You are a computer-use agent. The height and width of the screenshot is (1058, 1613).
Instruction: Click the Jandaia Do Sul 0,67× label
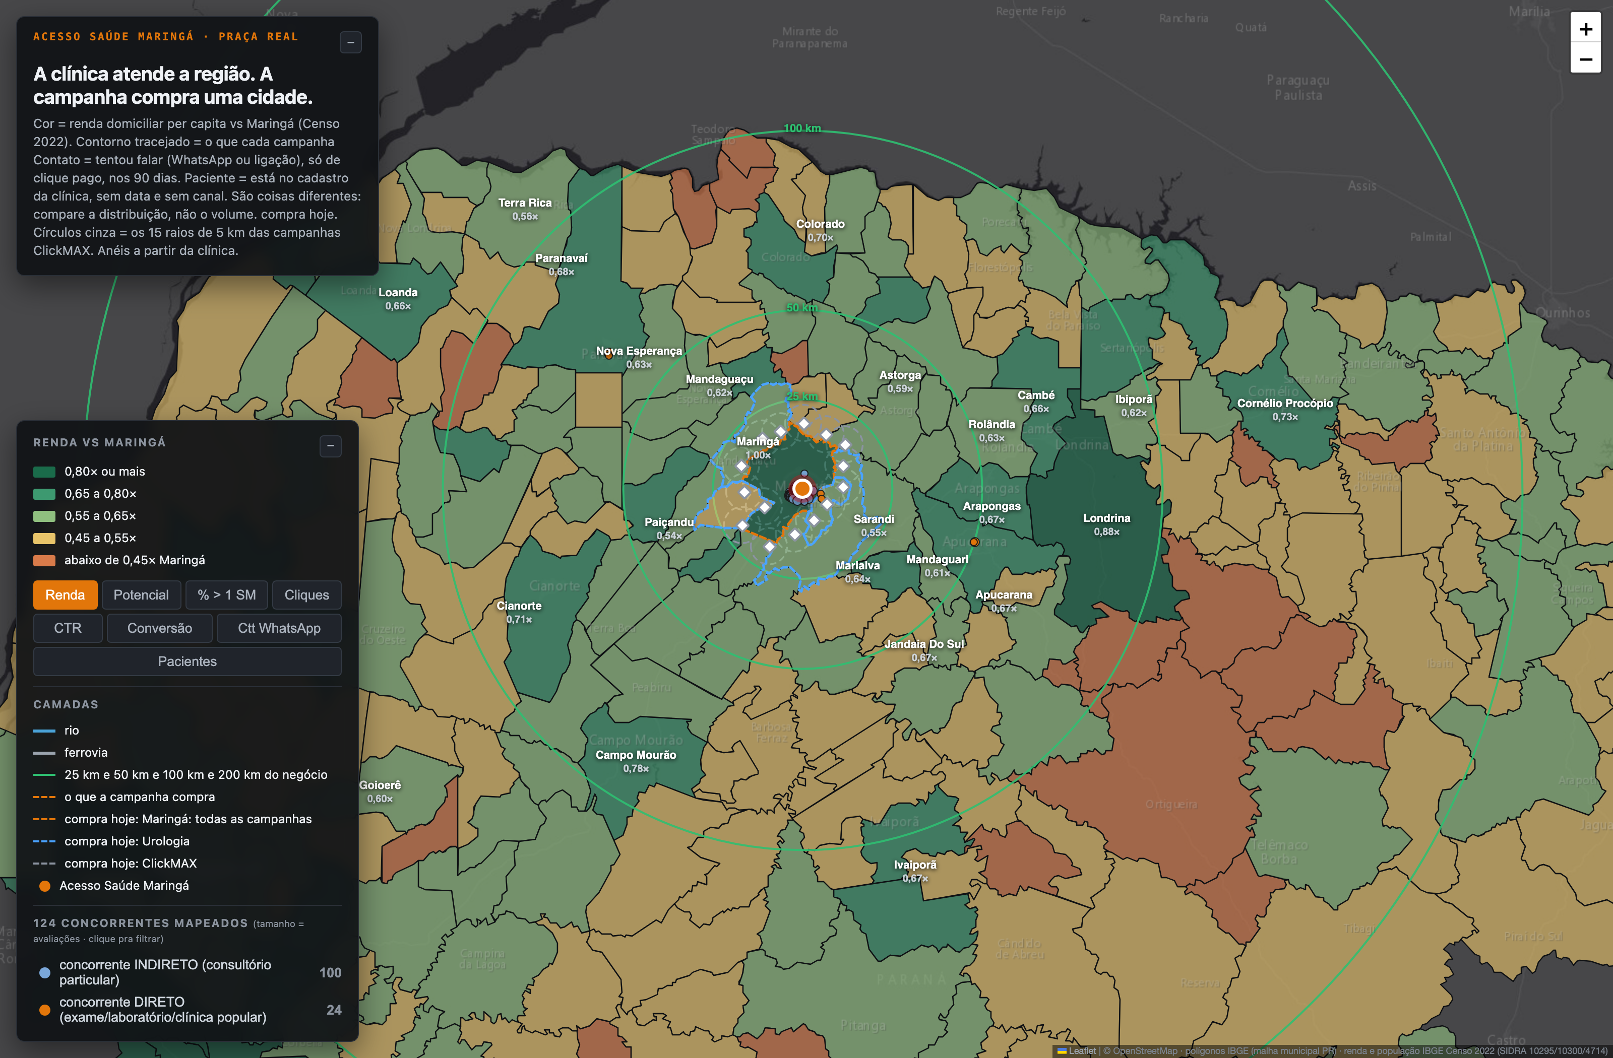(924, 650)
